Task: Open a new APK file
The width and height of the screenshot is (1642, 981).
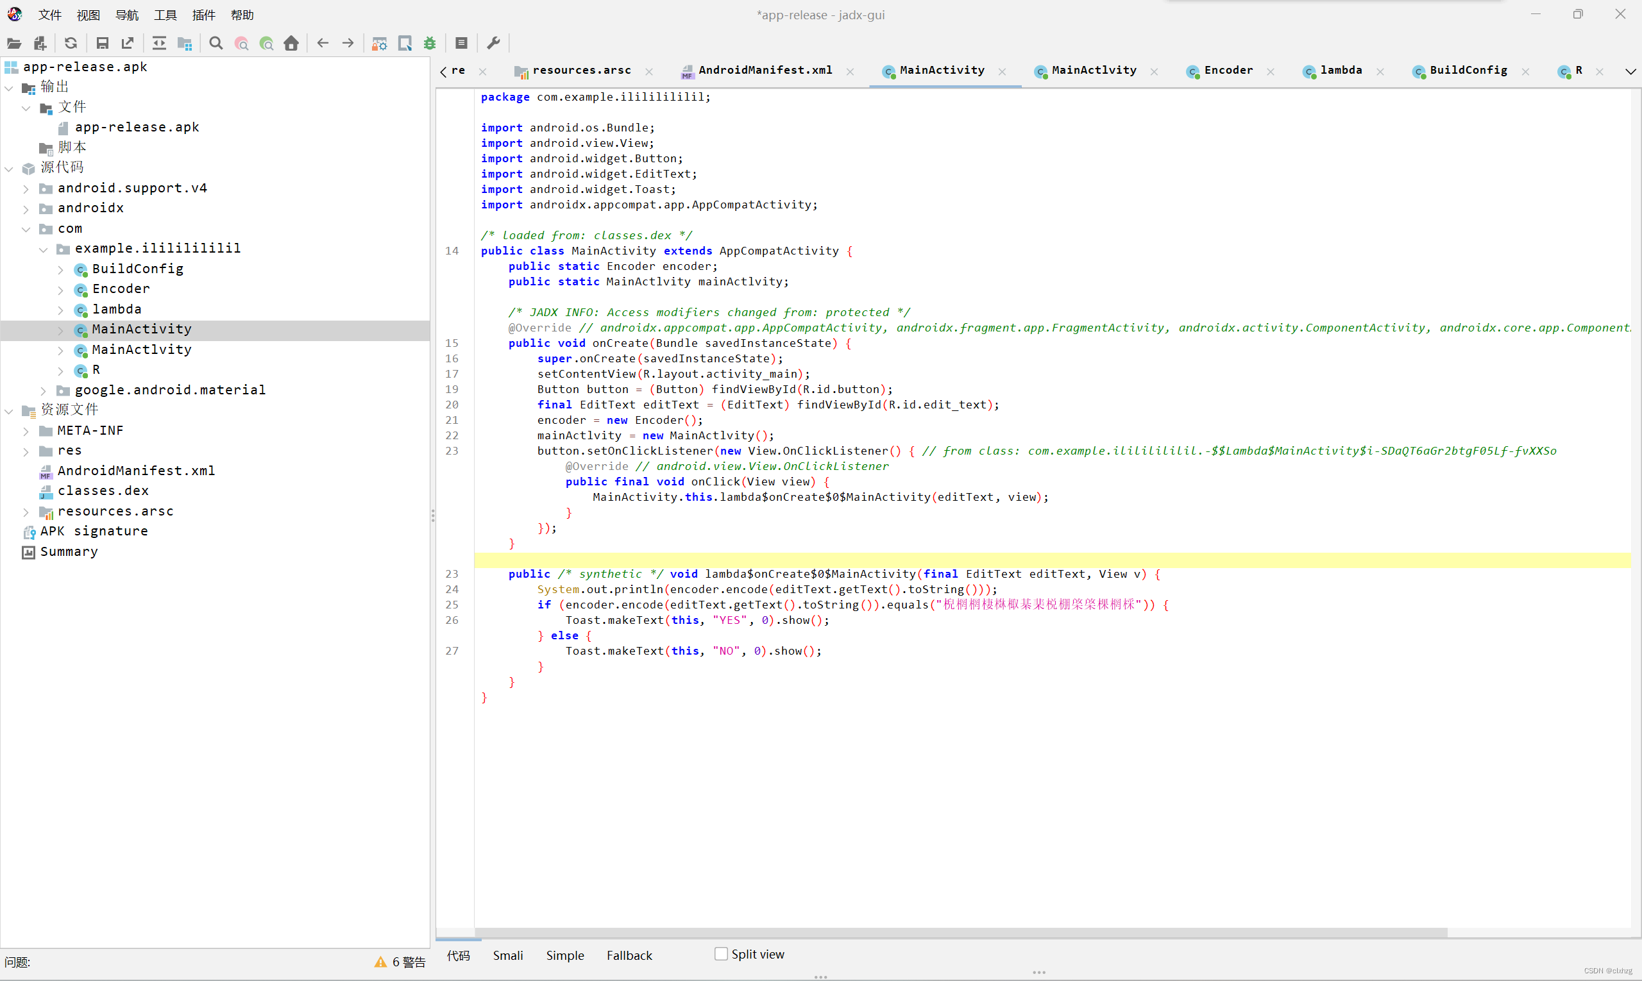Action: 13,43
